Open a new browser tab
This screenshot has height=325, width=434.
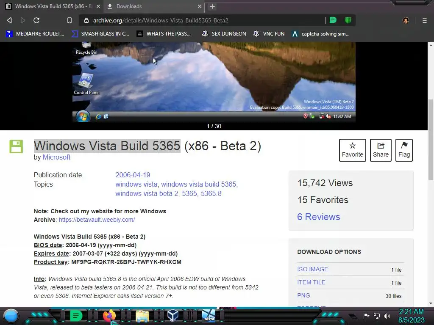click(212, 6)
